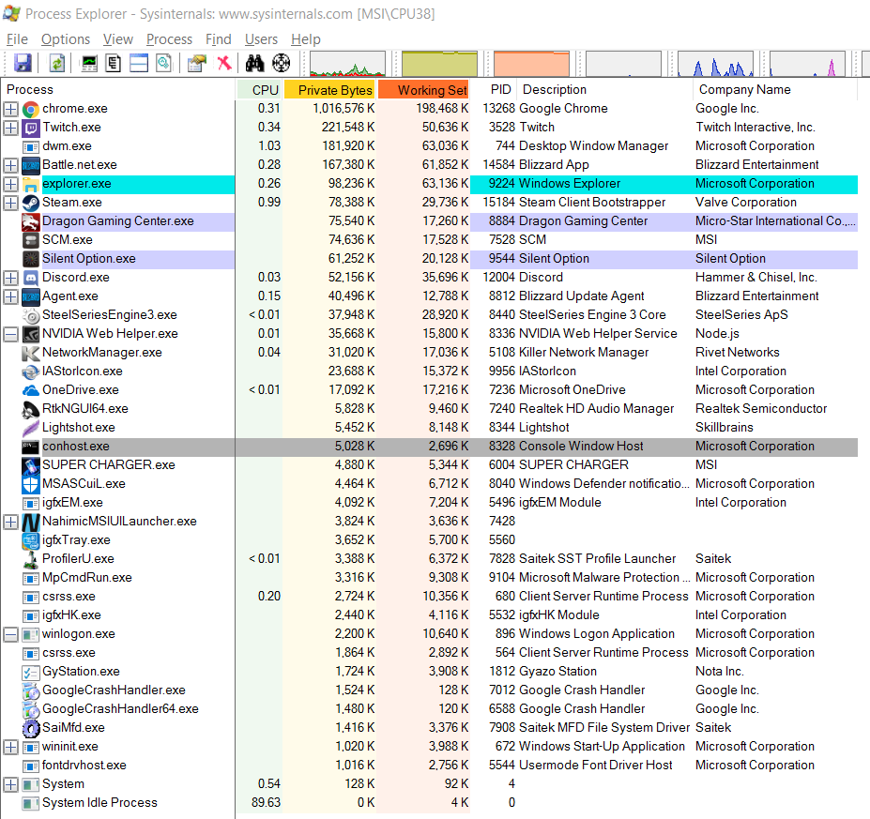The width and height of the screenshot is (870, 819).
Task: Click the binoculars Find Handle icon
Action: click(254, 63)
